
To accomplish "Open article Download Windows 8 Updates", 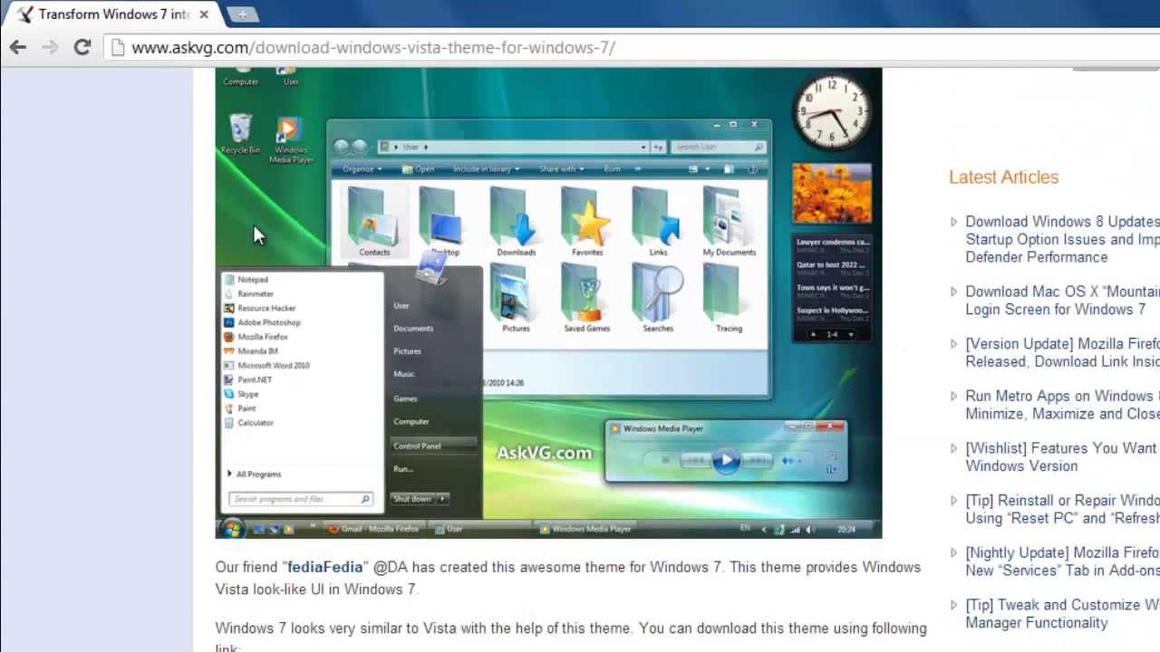I will coord(1062,239).
